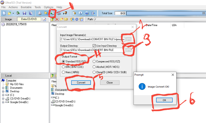Open the Options menu
The width and height of the screenshot is (206, 123).
(49, 7)
